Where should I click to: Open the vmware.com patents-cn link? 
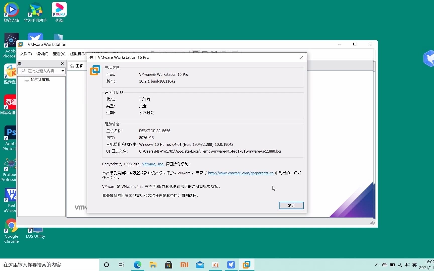pos(241,173)
